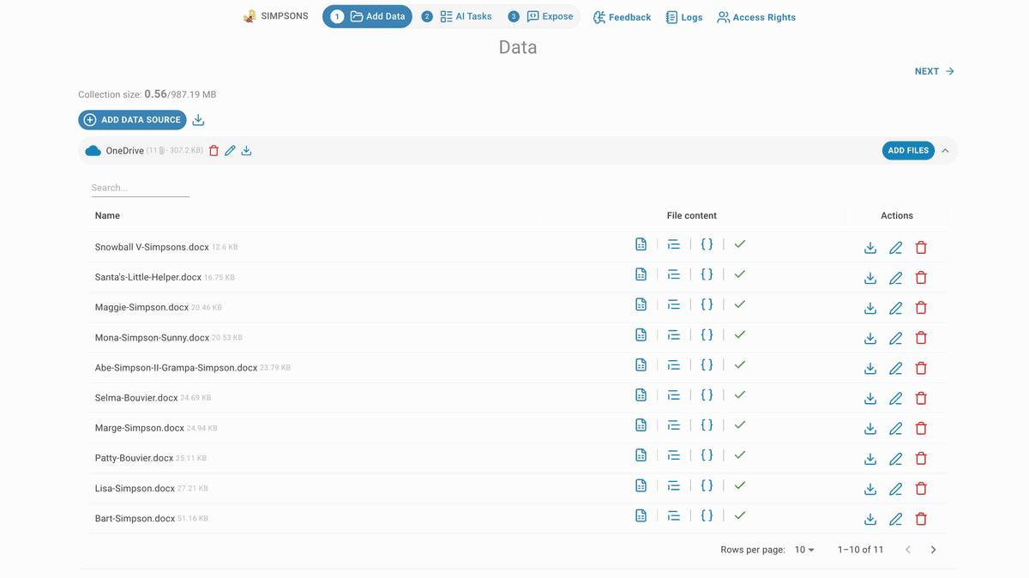Switch to the AI Tasks step
1029x578 pixels.
tap(457, 16)
